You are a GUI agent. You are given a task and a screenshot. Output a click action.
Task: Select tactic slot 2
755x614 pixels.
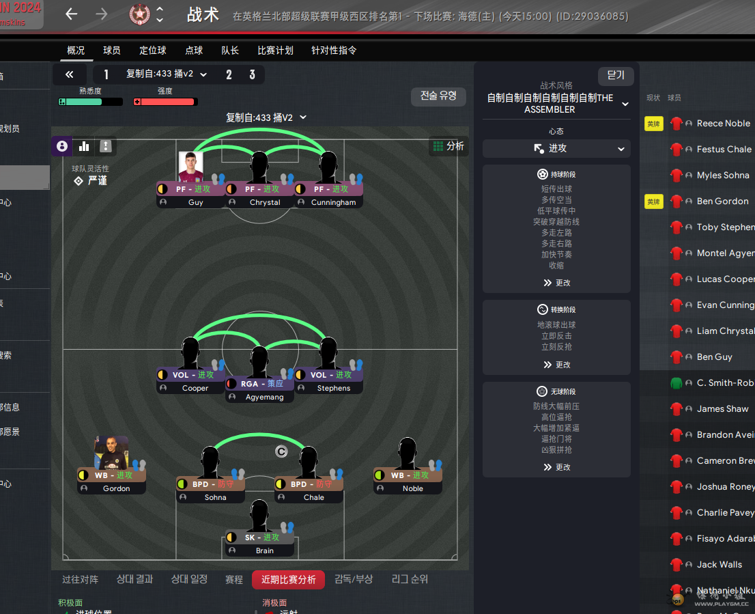(x=229, y=74)
